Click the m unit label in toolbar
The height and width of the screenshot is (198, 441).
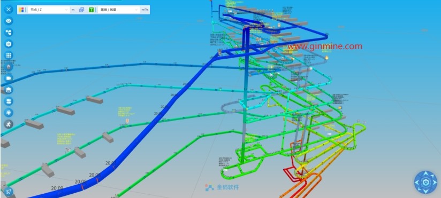point(73,10)
